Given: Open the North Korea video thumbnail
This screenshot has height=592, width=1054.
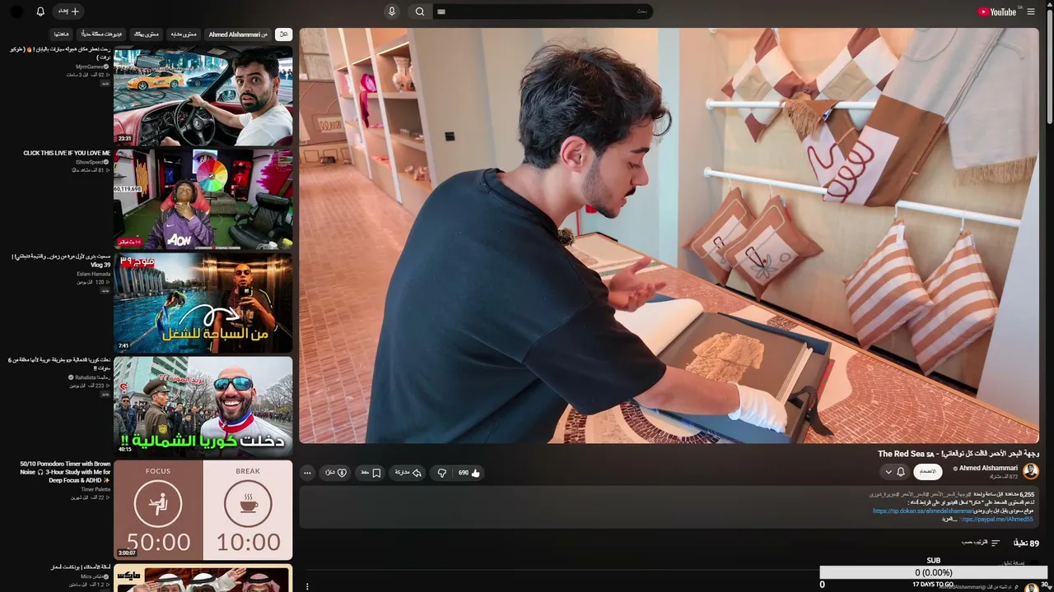Looking at the screenshot, I should (x=203, y=406).
